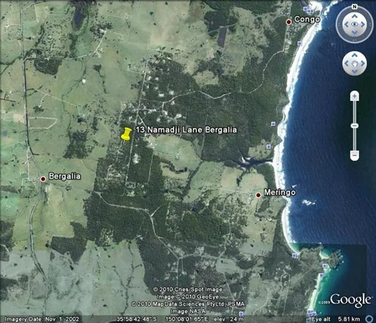Select the Meringo place marker

(x=259, y=195)
